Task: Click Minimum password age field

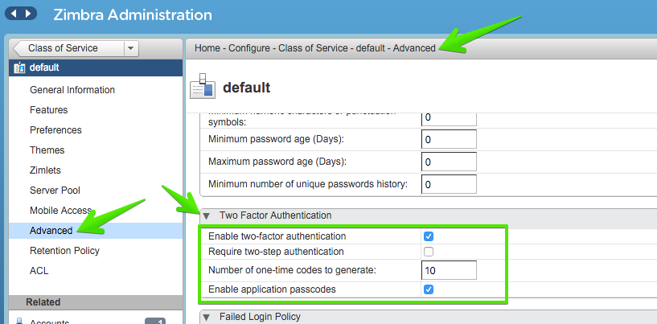Action: point(449,139)
